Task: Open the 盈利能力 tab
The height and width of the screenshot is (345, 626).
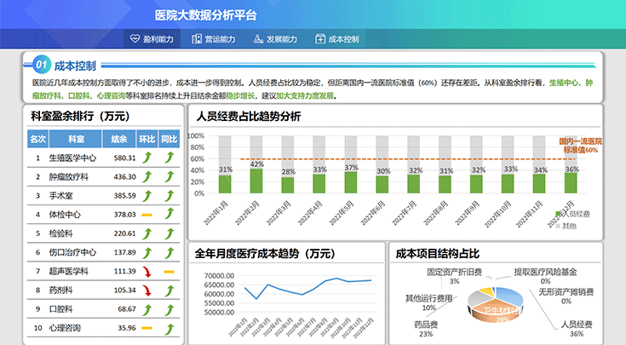Action: pos(152,39)
